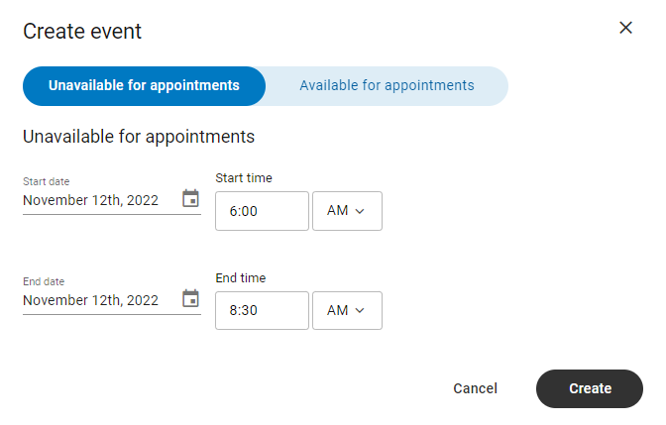Click the End time field showing 8:30
The height and width of the screenshot is (425, 666).
click(x=262, y=310)
